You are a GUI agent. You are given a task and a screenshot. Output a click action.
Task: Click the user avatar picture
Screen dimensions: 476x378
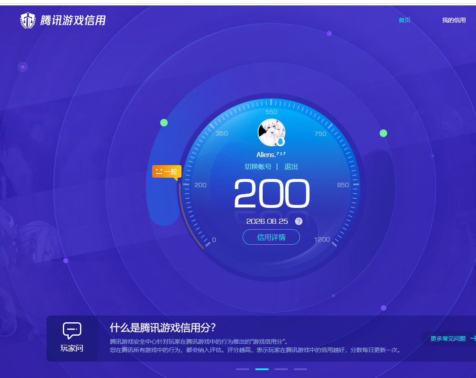click(x=272, y=132)
